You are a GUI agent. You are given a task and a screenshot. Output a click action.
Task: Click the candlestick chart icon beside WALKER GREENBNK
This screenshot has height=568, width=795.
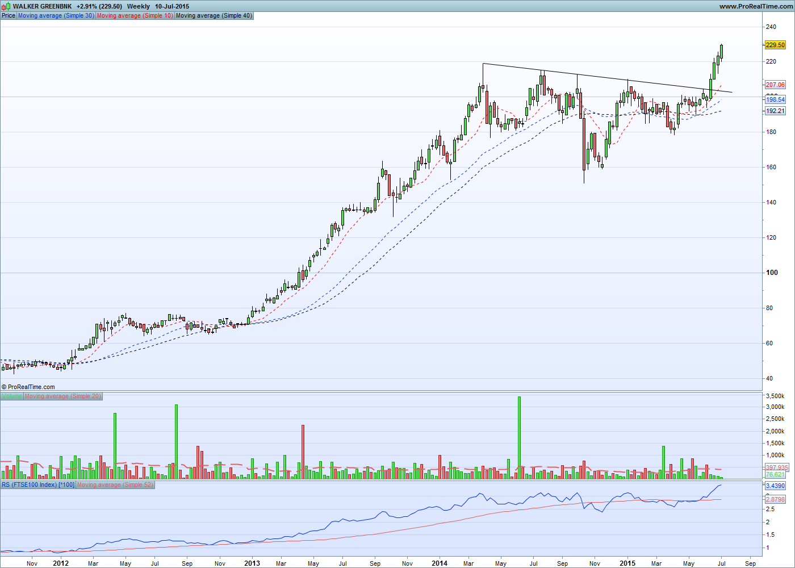[x=6, y=6]
